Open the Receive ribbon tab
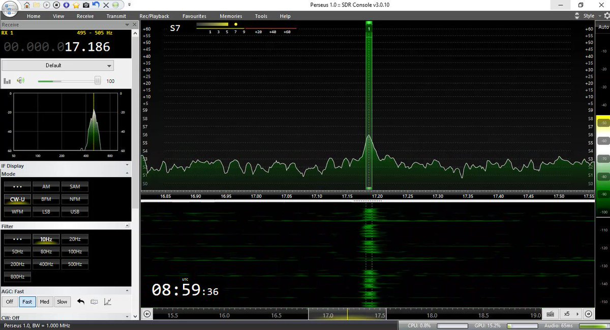Image resolution: width=610 pixels, height=330 pixels. click(85, 16)
